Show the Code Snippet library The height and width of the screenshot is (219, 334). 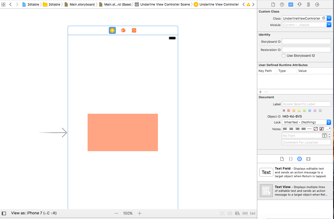coord(291,159)
